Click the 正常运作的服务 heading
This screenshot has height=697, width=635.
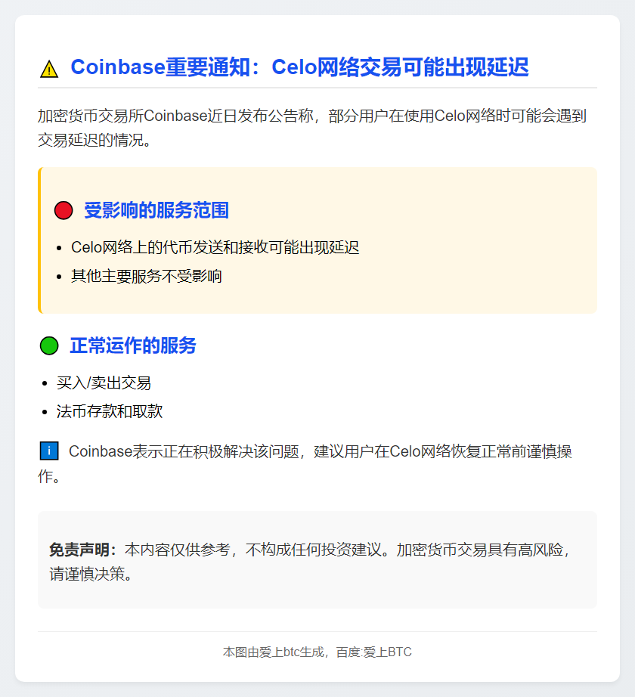click(133, 346)
